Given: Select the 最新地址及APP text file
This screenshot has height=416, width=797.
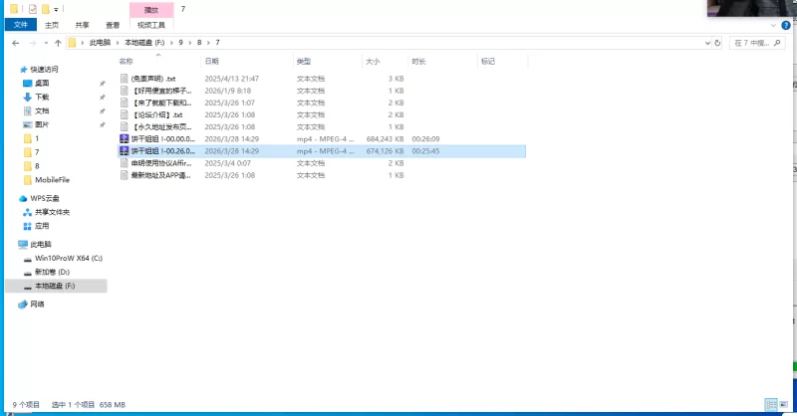Looking at the screenshot, I should tap(322, 176).
